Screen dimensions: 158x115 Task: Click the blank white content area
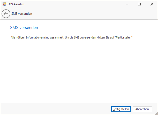(78, 70)
